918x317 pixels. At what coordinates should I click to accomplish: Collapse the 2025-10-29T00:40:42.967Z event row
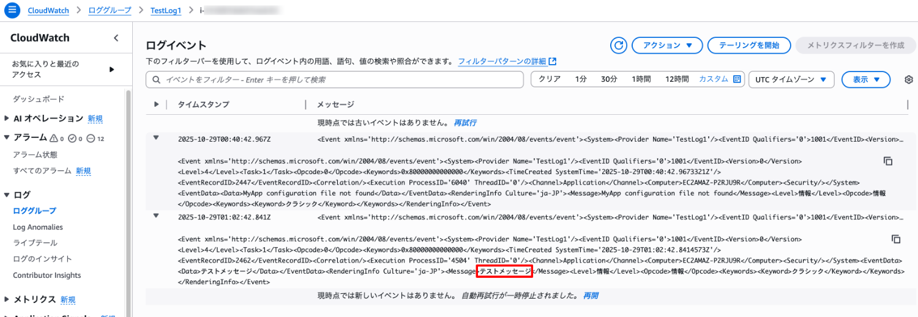pos(156,138)
